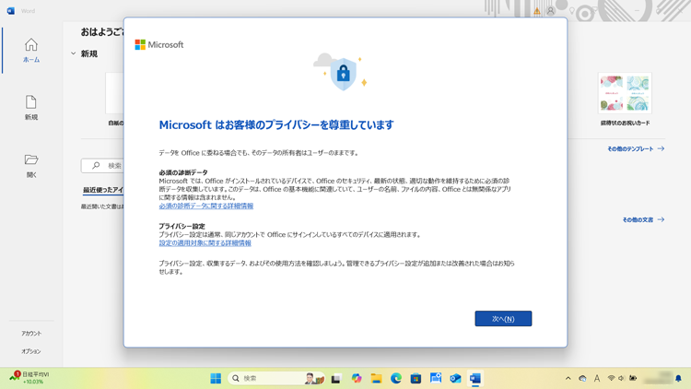
Task: Open the 必須の診断データに関する詳細情報 link
Action: (205, 206)
